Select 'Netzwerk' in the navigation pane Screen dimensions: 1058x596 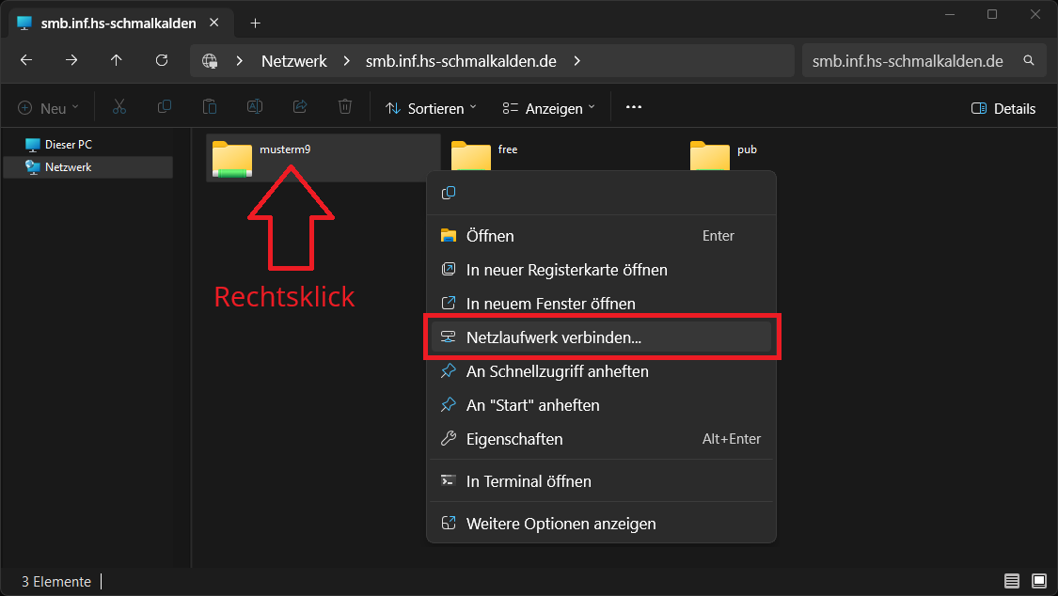pyautogui.click(x=68, y=167)
